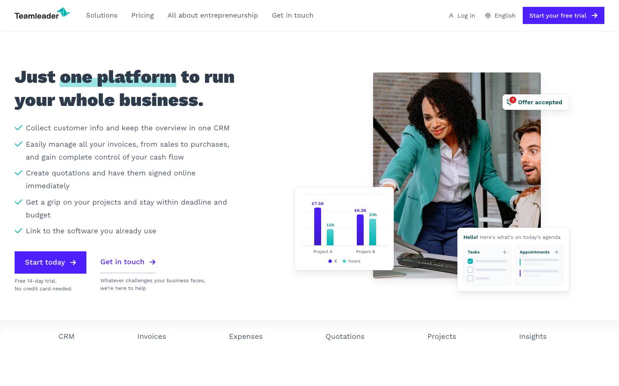Viewport: 619px width, 386px height.
Task: Click the Project B hours bar 33h
Action: pyautogui.click(x=373, y=232)
